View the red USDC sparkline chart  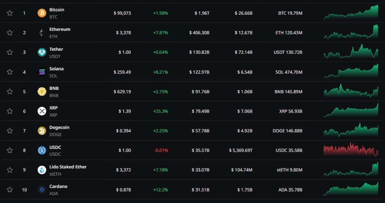click(x=351, y=149)
